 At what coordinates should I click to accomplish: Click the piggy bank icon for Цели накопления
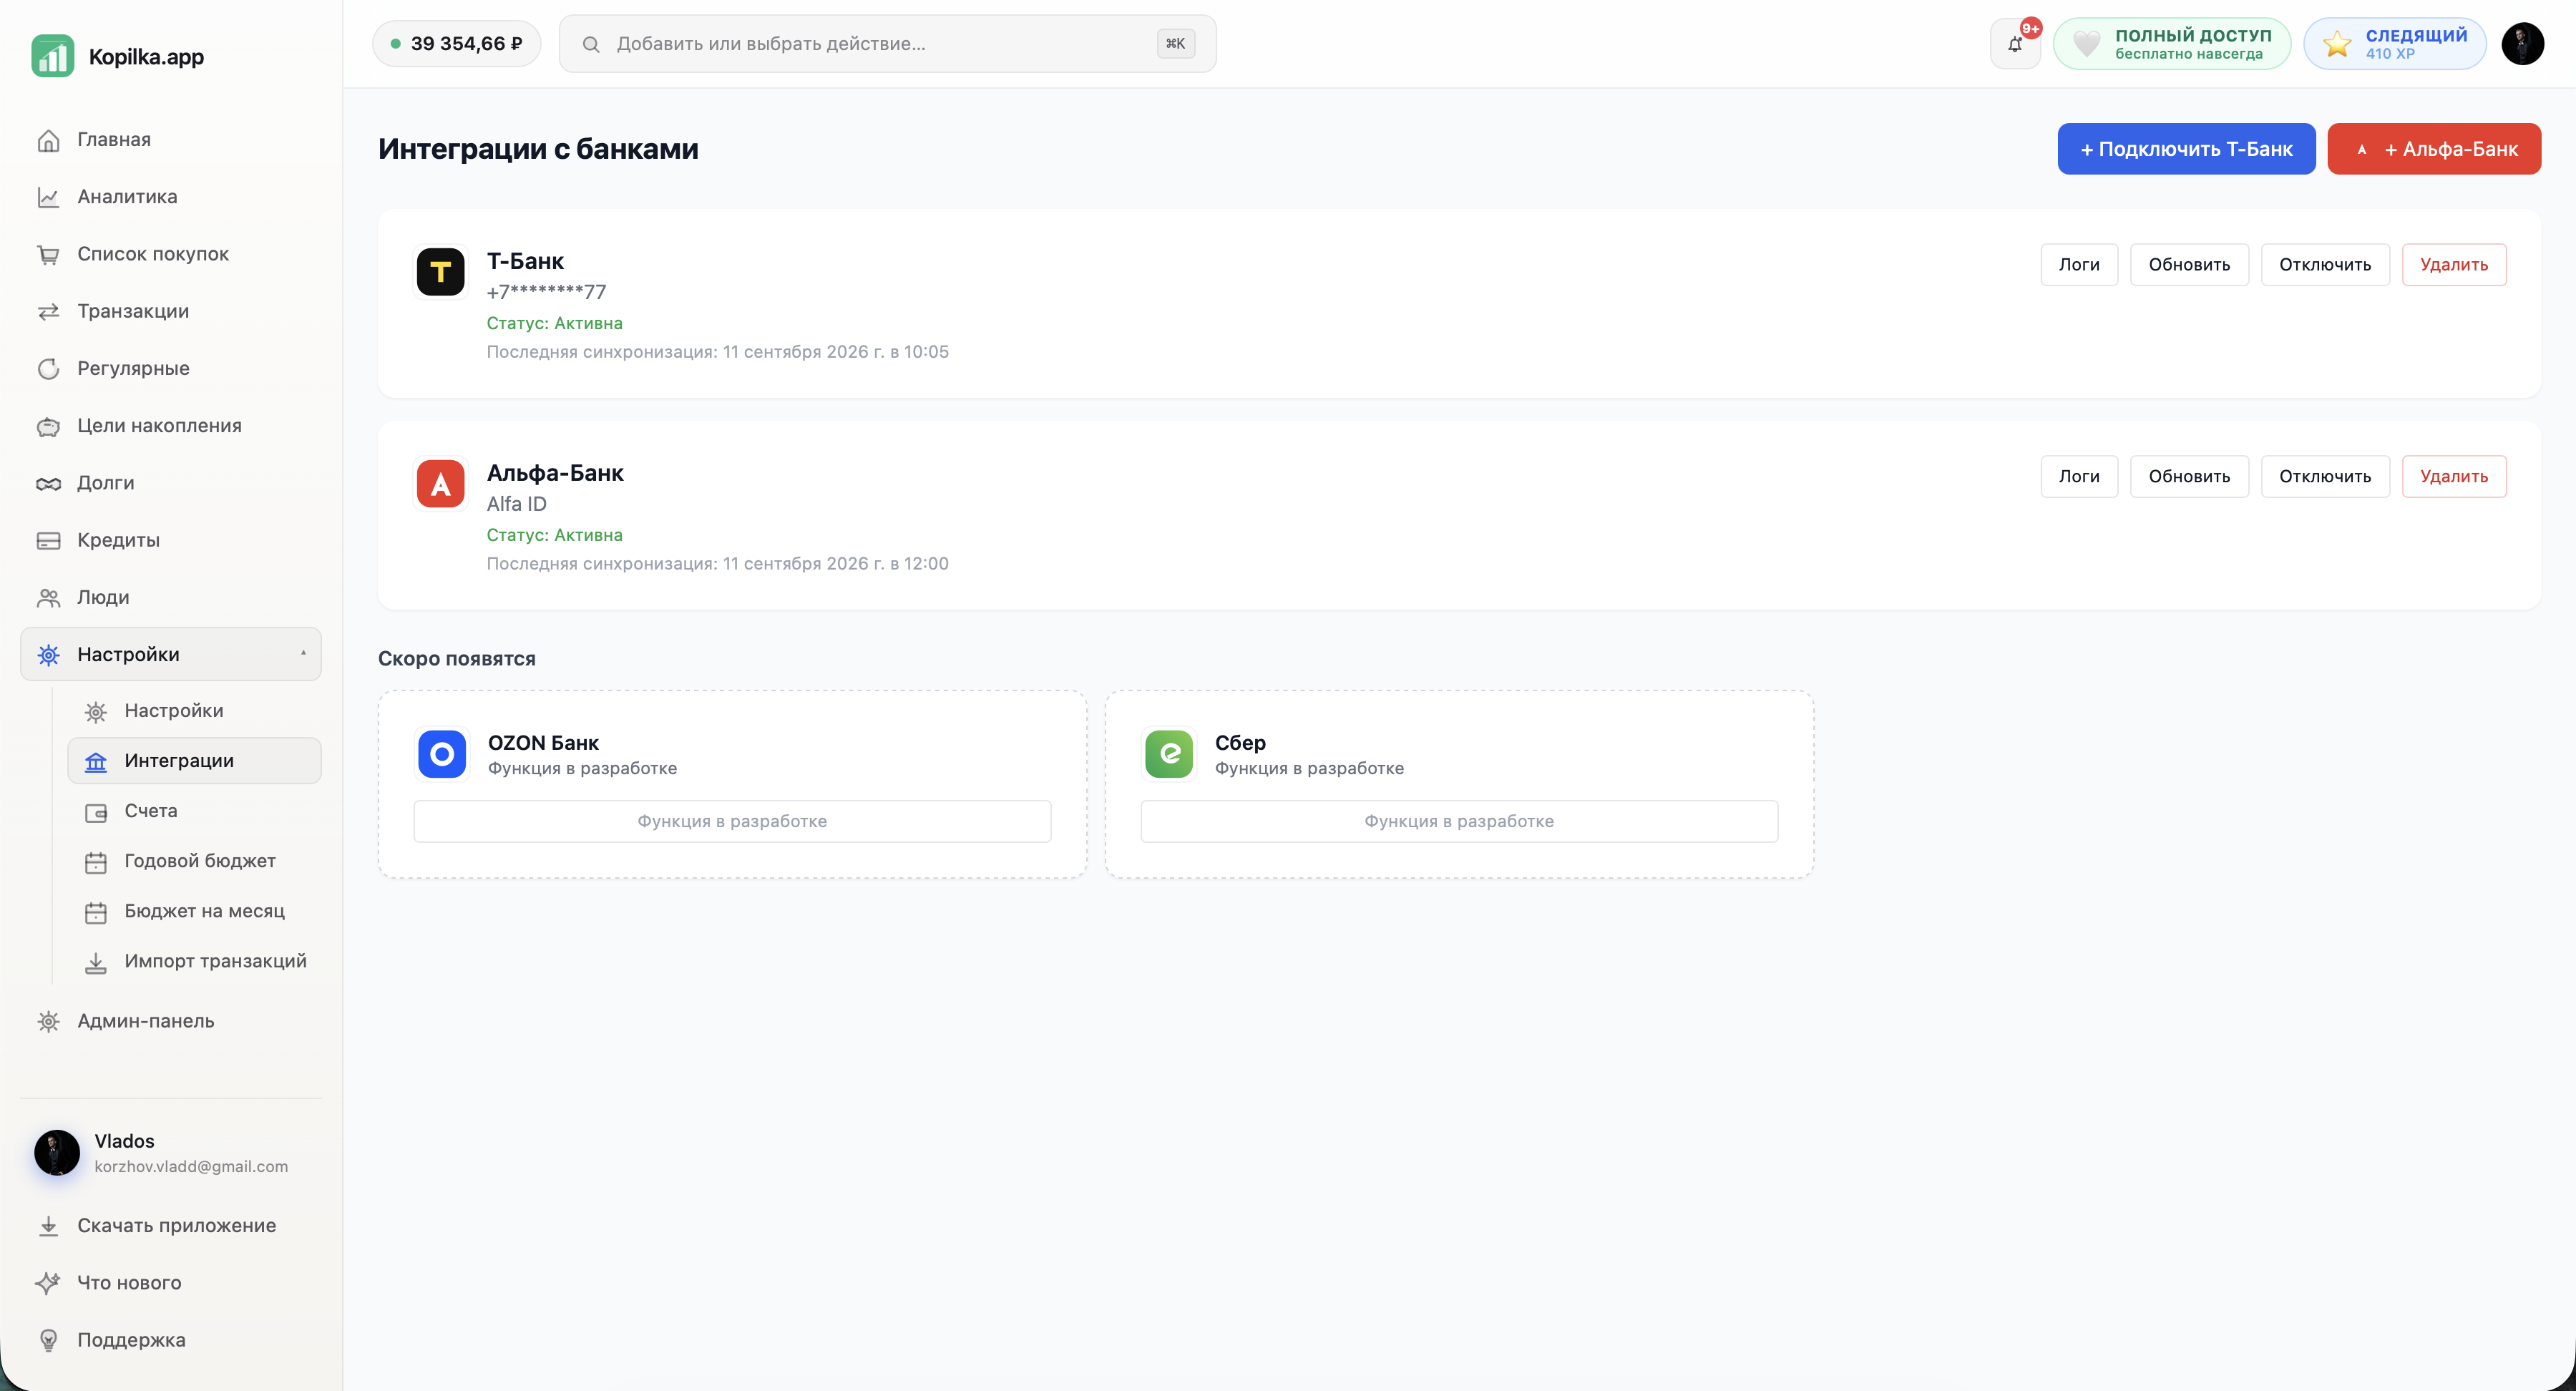[48, 426]
